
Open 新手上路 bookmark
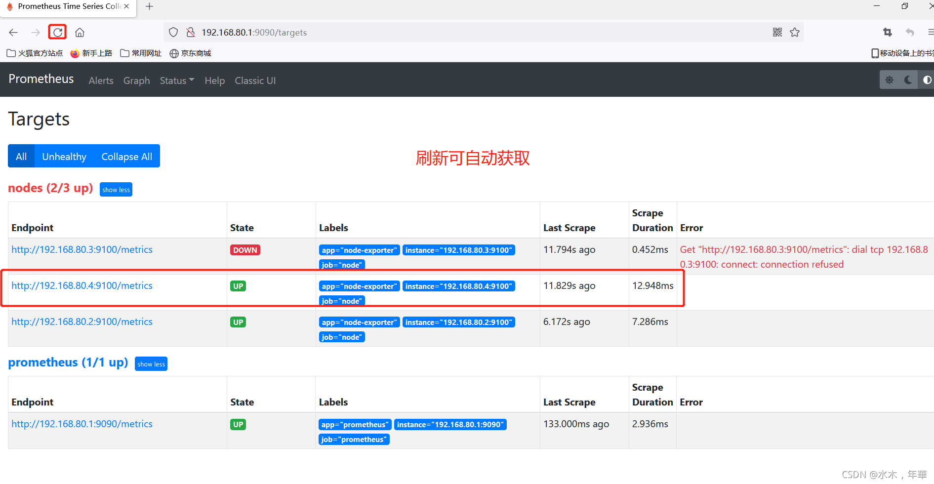click(x=91, y=53)
